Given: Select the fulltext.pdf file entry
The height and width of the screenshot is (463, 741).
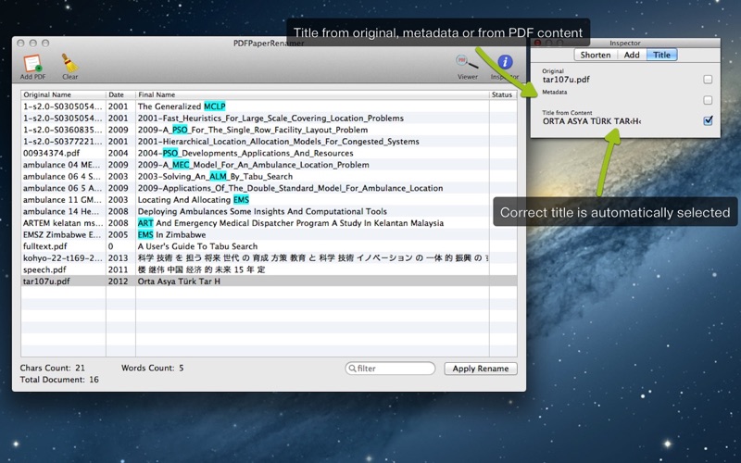Looking at the screenshot, I should [44, 246].
